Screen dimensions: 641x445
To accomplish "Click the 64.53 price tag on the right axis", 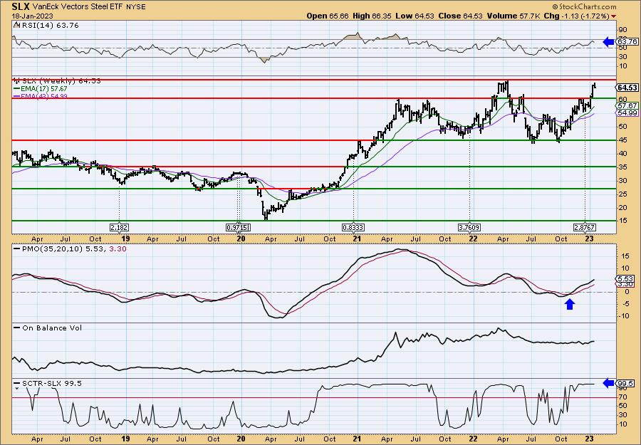I will pyautogui.click(x=627, y=88).
